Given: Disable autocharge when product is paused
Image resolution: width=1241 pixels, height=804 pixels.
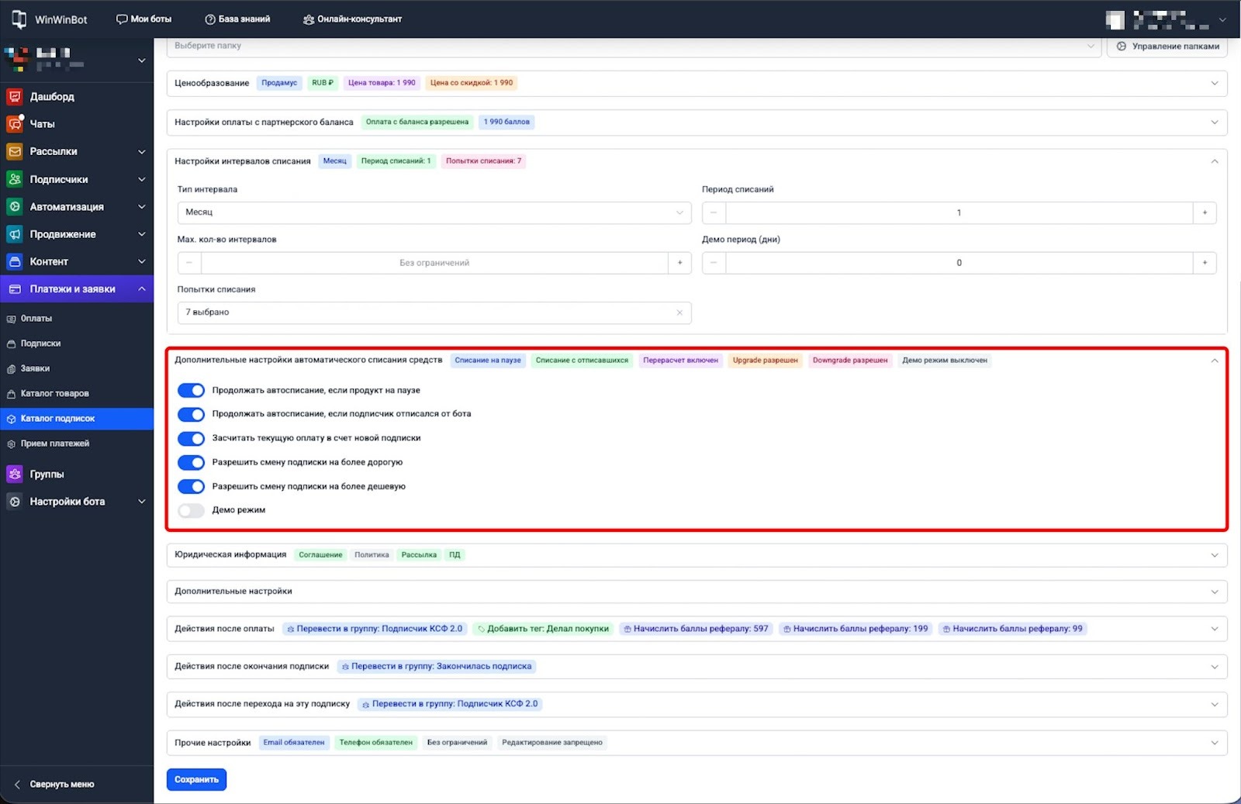Looking at the screenshot, I should [x=191, y=391].
